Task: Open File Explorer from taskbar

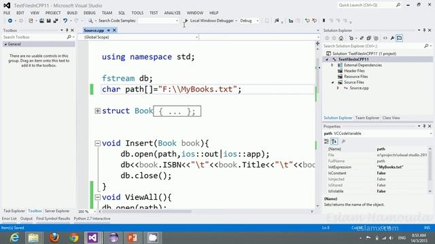Action: coord(33,238)
